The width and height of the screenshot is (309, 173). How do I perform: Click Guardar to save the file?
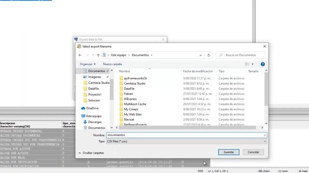228,152
